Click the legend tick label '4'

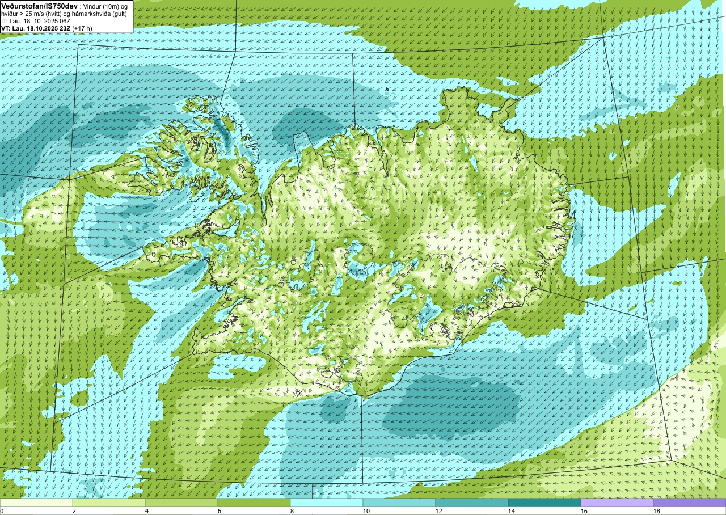147,511
